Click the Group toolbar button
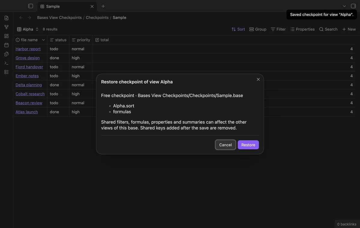 258,29
